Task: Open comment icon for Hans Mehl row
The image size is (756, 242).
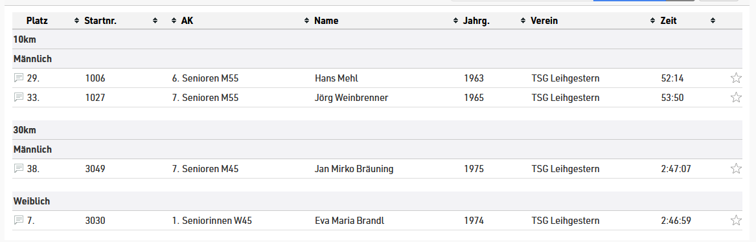Action: pyautogui.click(x=19, y=78)
